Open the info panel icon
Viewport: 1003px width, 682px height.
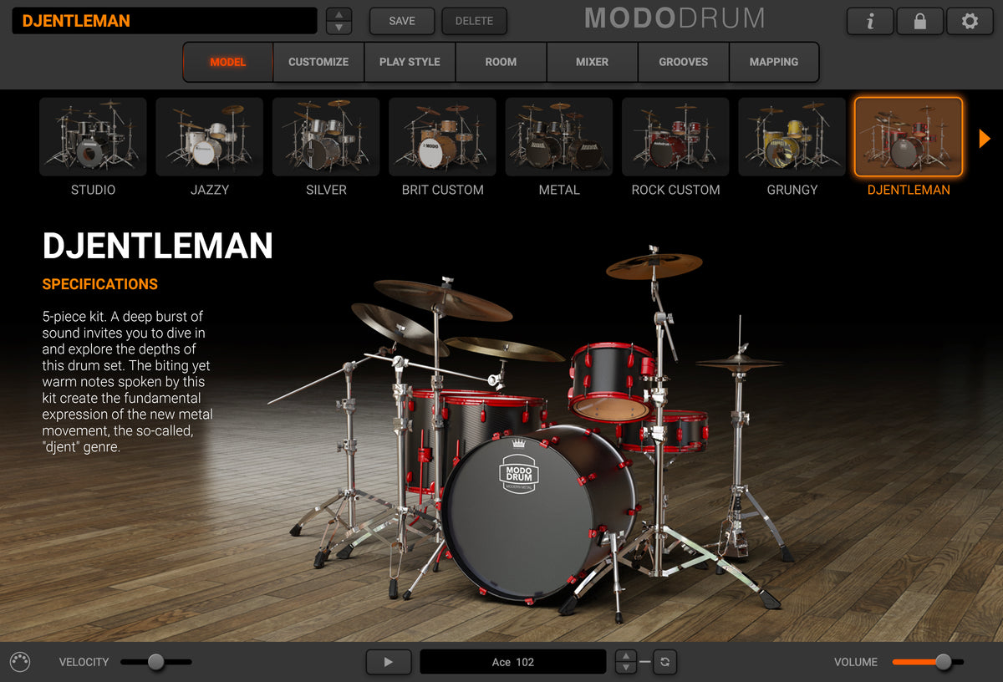pyautogui.click(x=870, y=21)
